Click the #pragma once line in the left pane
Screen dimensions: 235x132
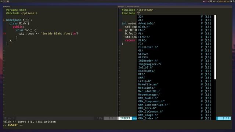(x=16, y=10)
